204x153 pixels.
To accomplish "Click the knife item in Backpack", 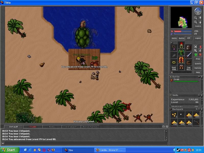I will pyautogui.click(x=196, y=122).
